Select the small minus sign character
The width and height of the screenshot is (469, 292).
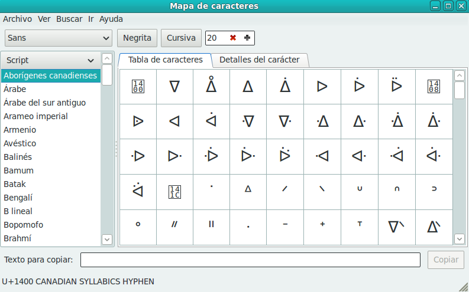285,227
